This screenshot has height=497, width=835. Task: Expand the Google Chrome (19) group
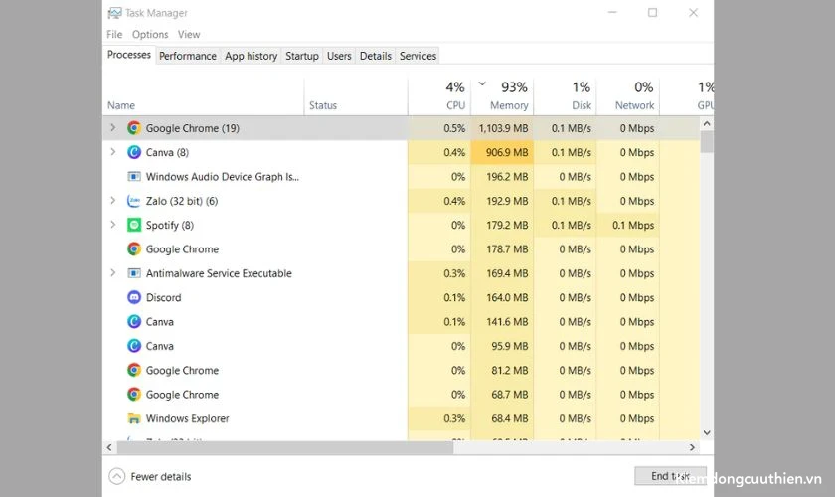coord(113,128)
